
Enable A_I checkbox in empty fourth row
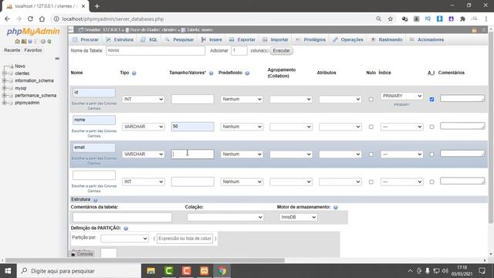click(x=431, y=182)
